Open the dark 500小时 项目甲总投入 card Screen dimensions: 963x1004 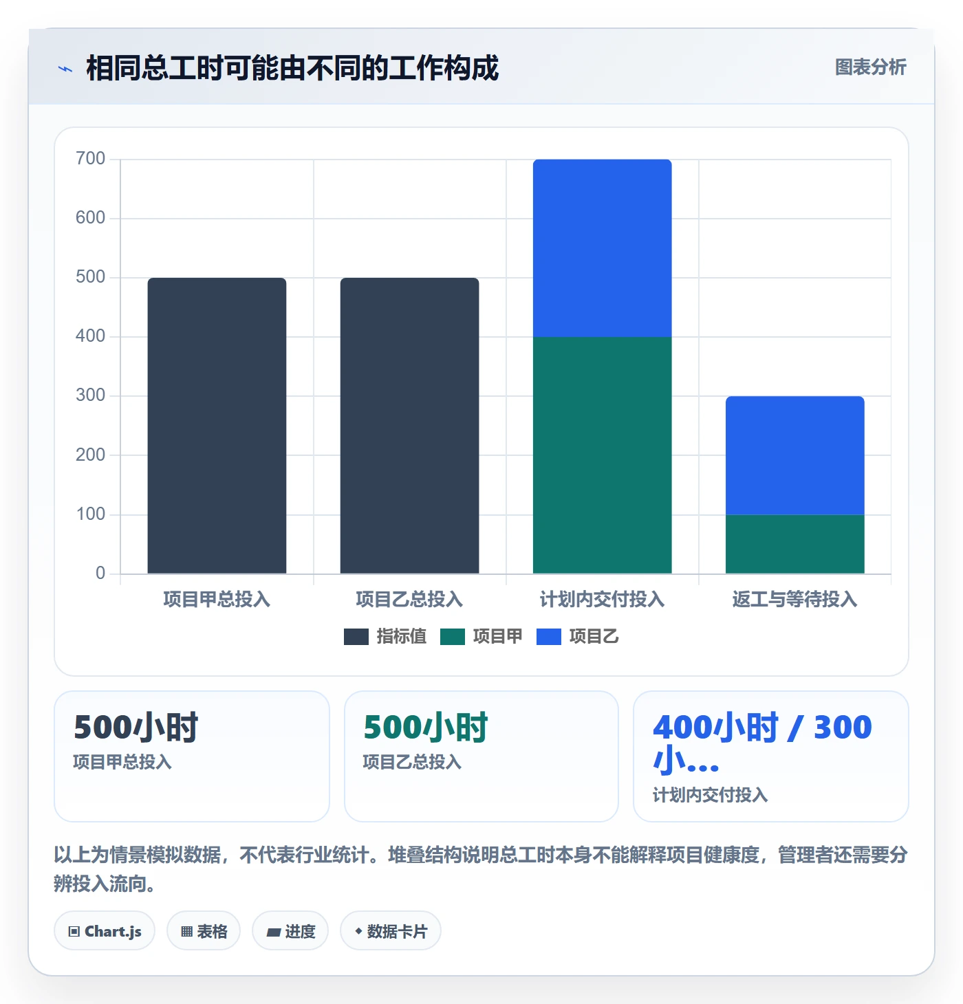coord(192,756)
